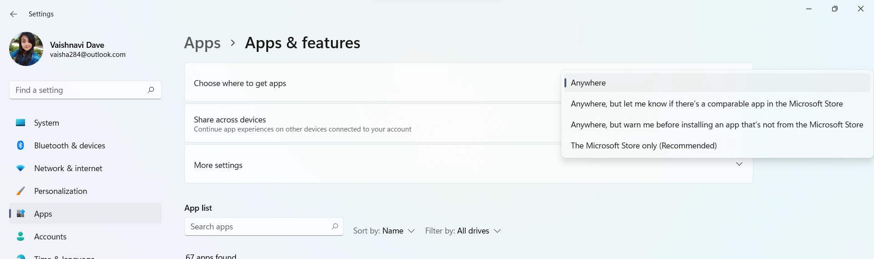Click the Bluetooth icon in sidebar
This screenshot has height=259, width=874.
20,145
